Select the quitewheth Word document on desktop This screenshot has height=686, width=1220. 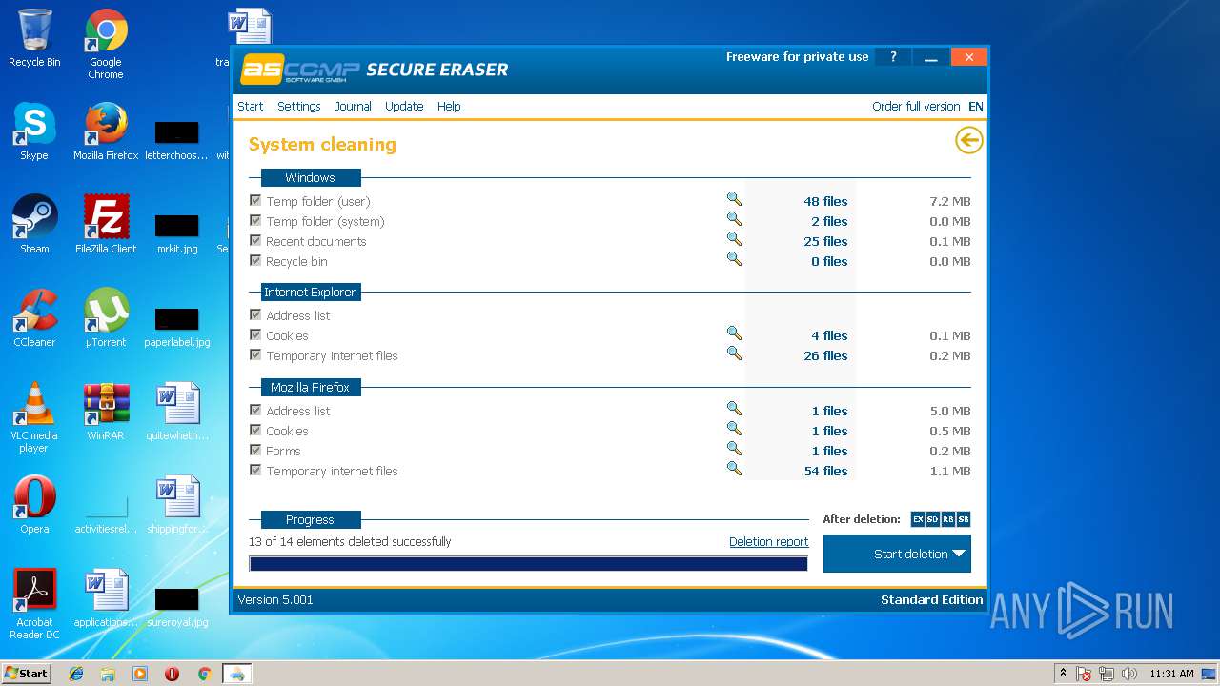coord(177,412)
